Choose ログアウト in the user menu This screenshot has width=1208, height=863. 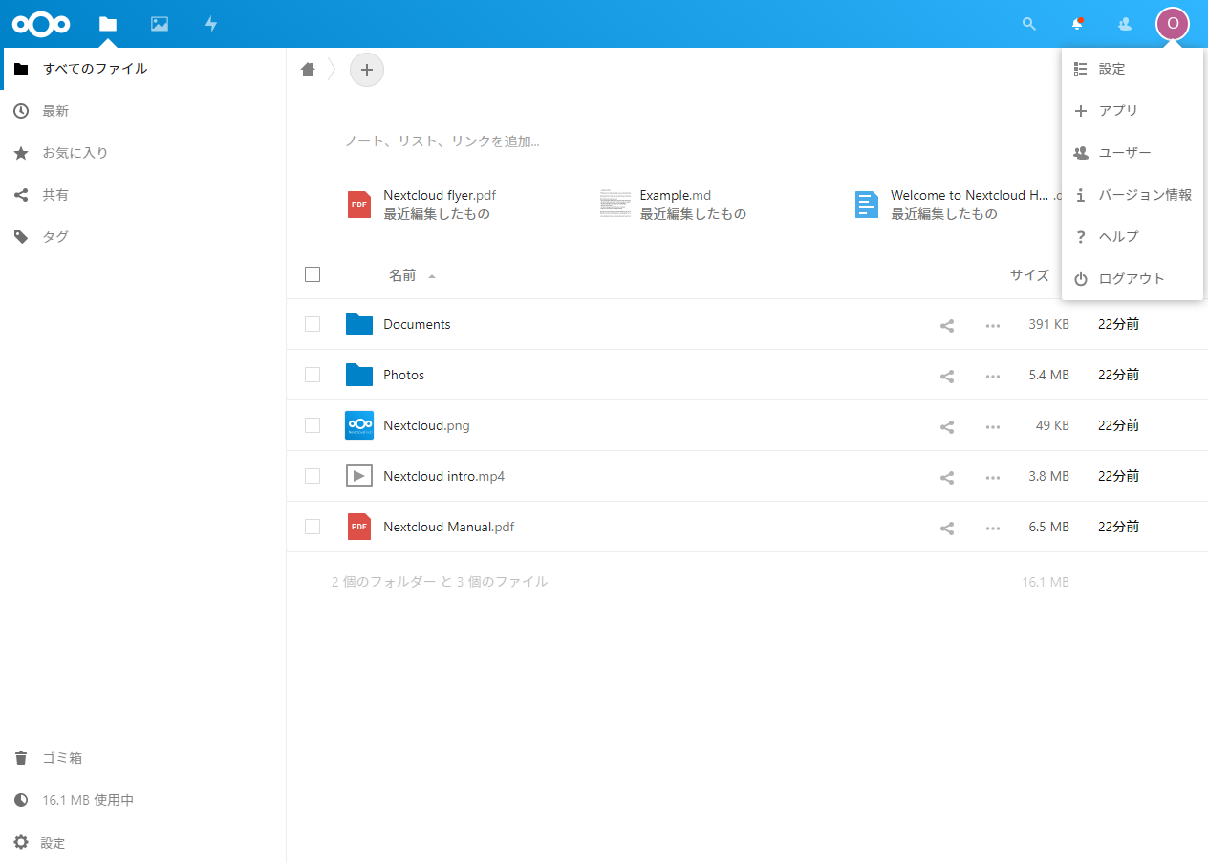1132,279
